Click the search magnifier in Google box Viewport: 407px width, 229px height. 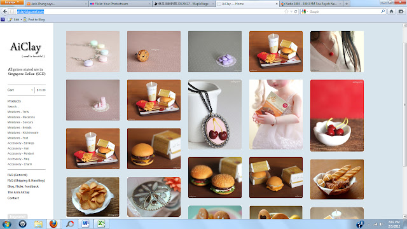point(383,11)
